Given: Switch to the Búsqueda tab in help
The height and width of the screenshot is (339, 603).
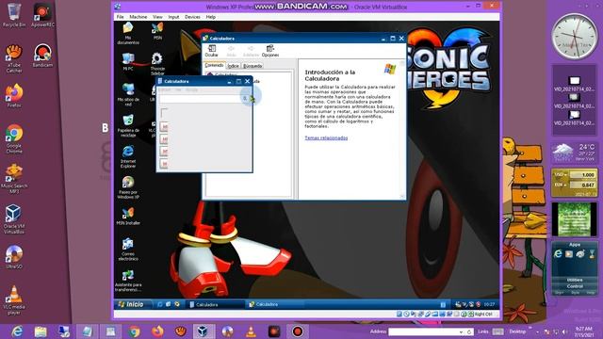Looking at the screenshot, I should [253, 66].
